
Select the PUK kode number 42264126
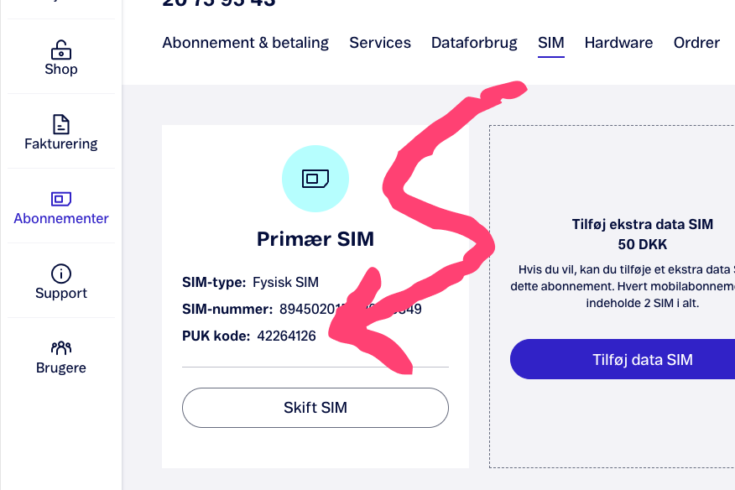[286, 336]
